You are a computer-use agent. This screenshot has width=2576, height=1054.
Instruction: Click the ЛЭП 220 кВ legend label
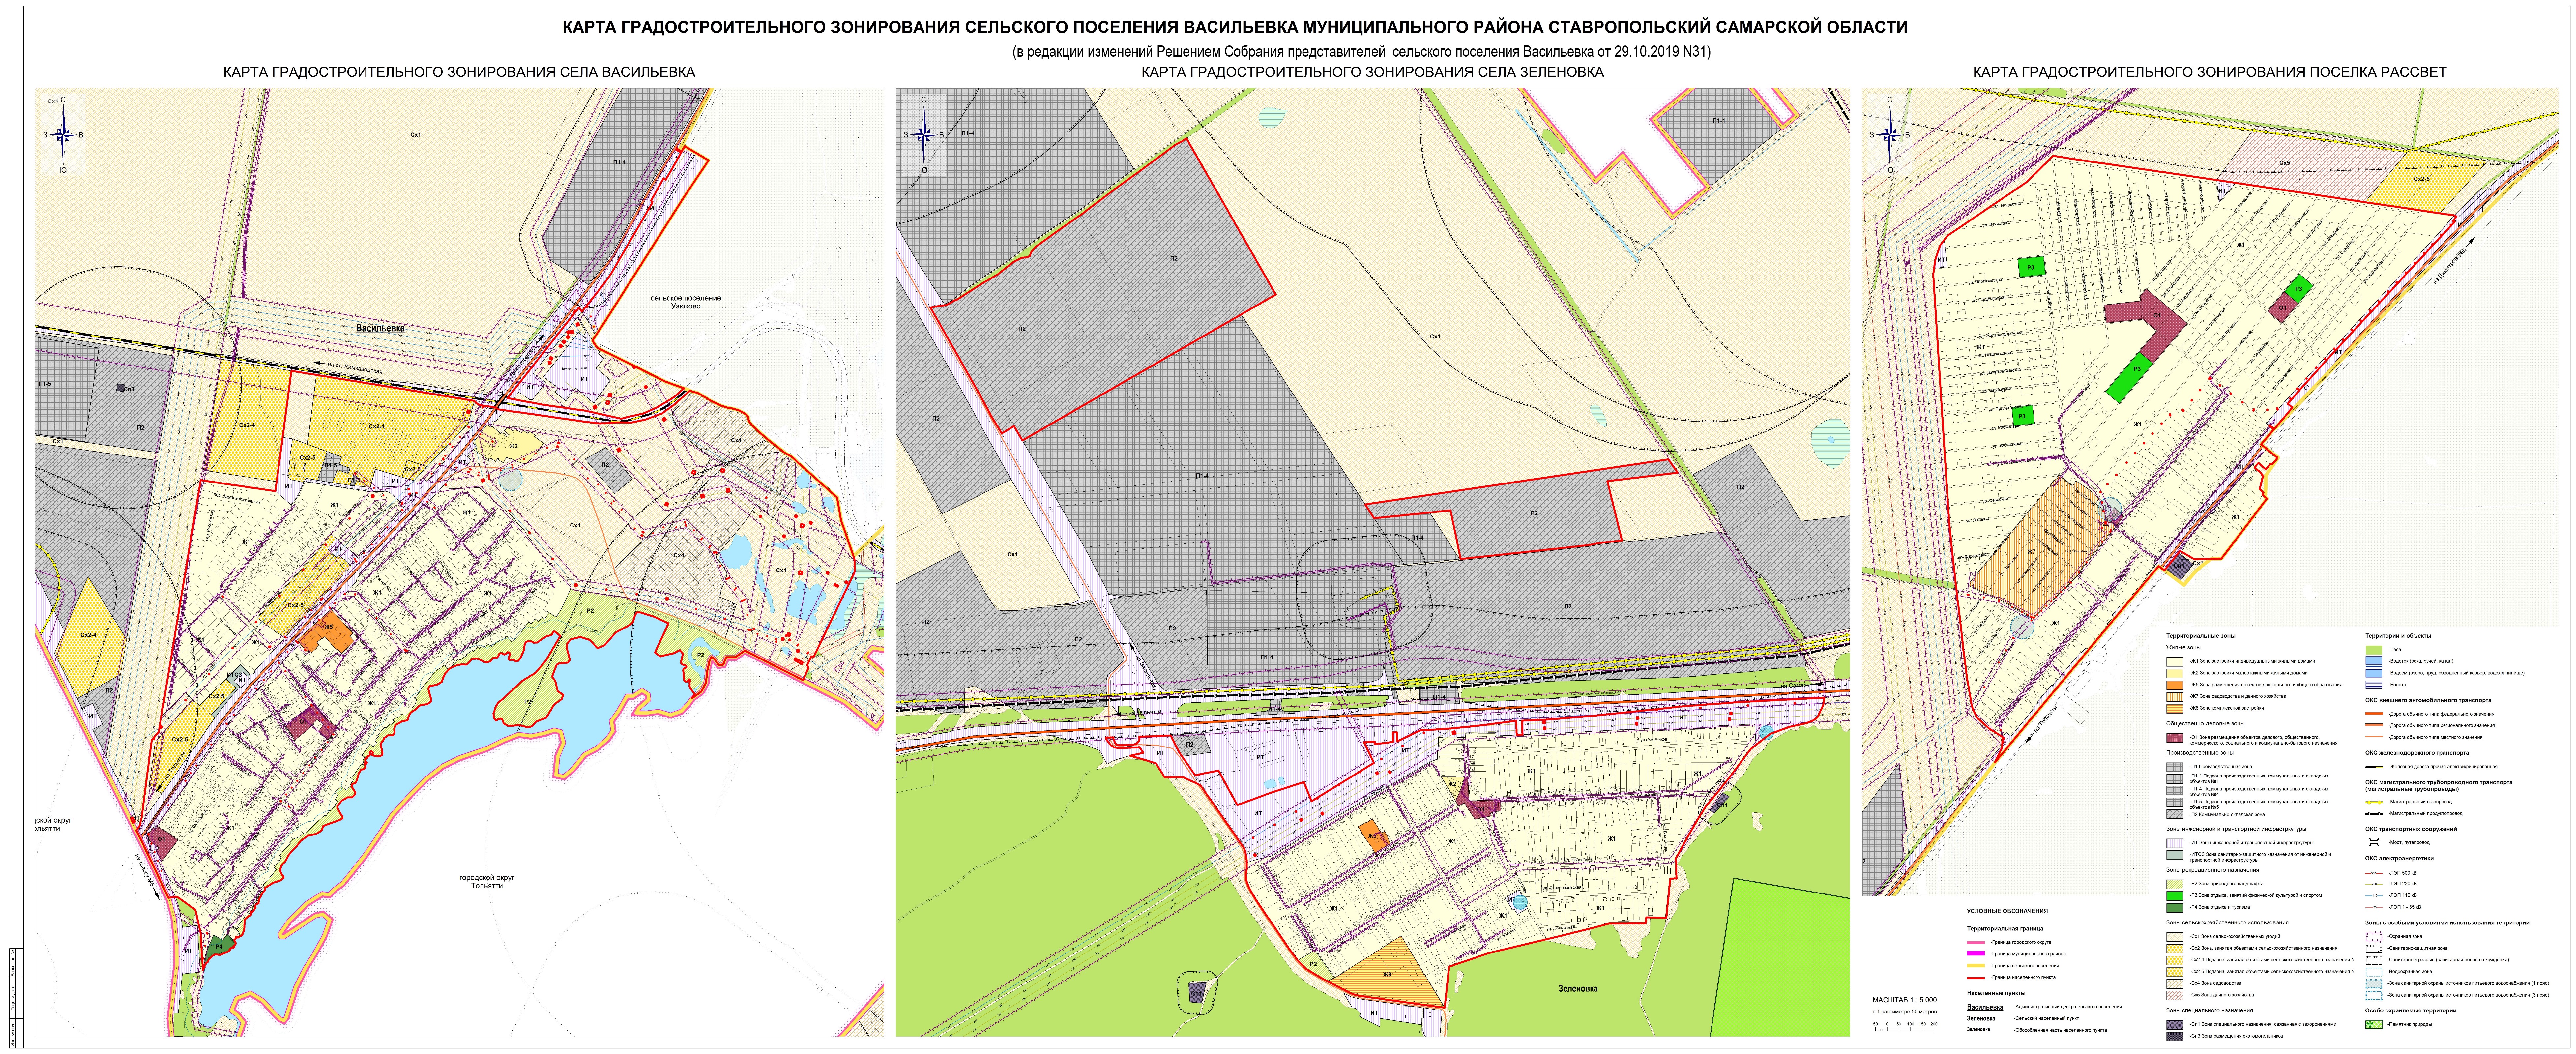pyautogui.click(x=2403, y=884)
